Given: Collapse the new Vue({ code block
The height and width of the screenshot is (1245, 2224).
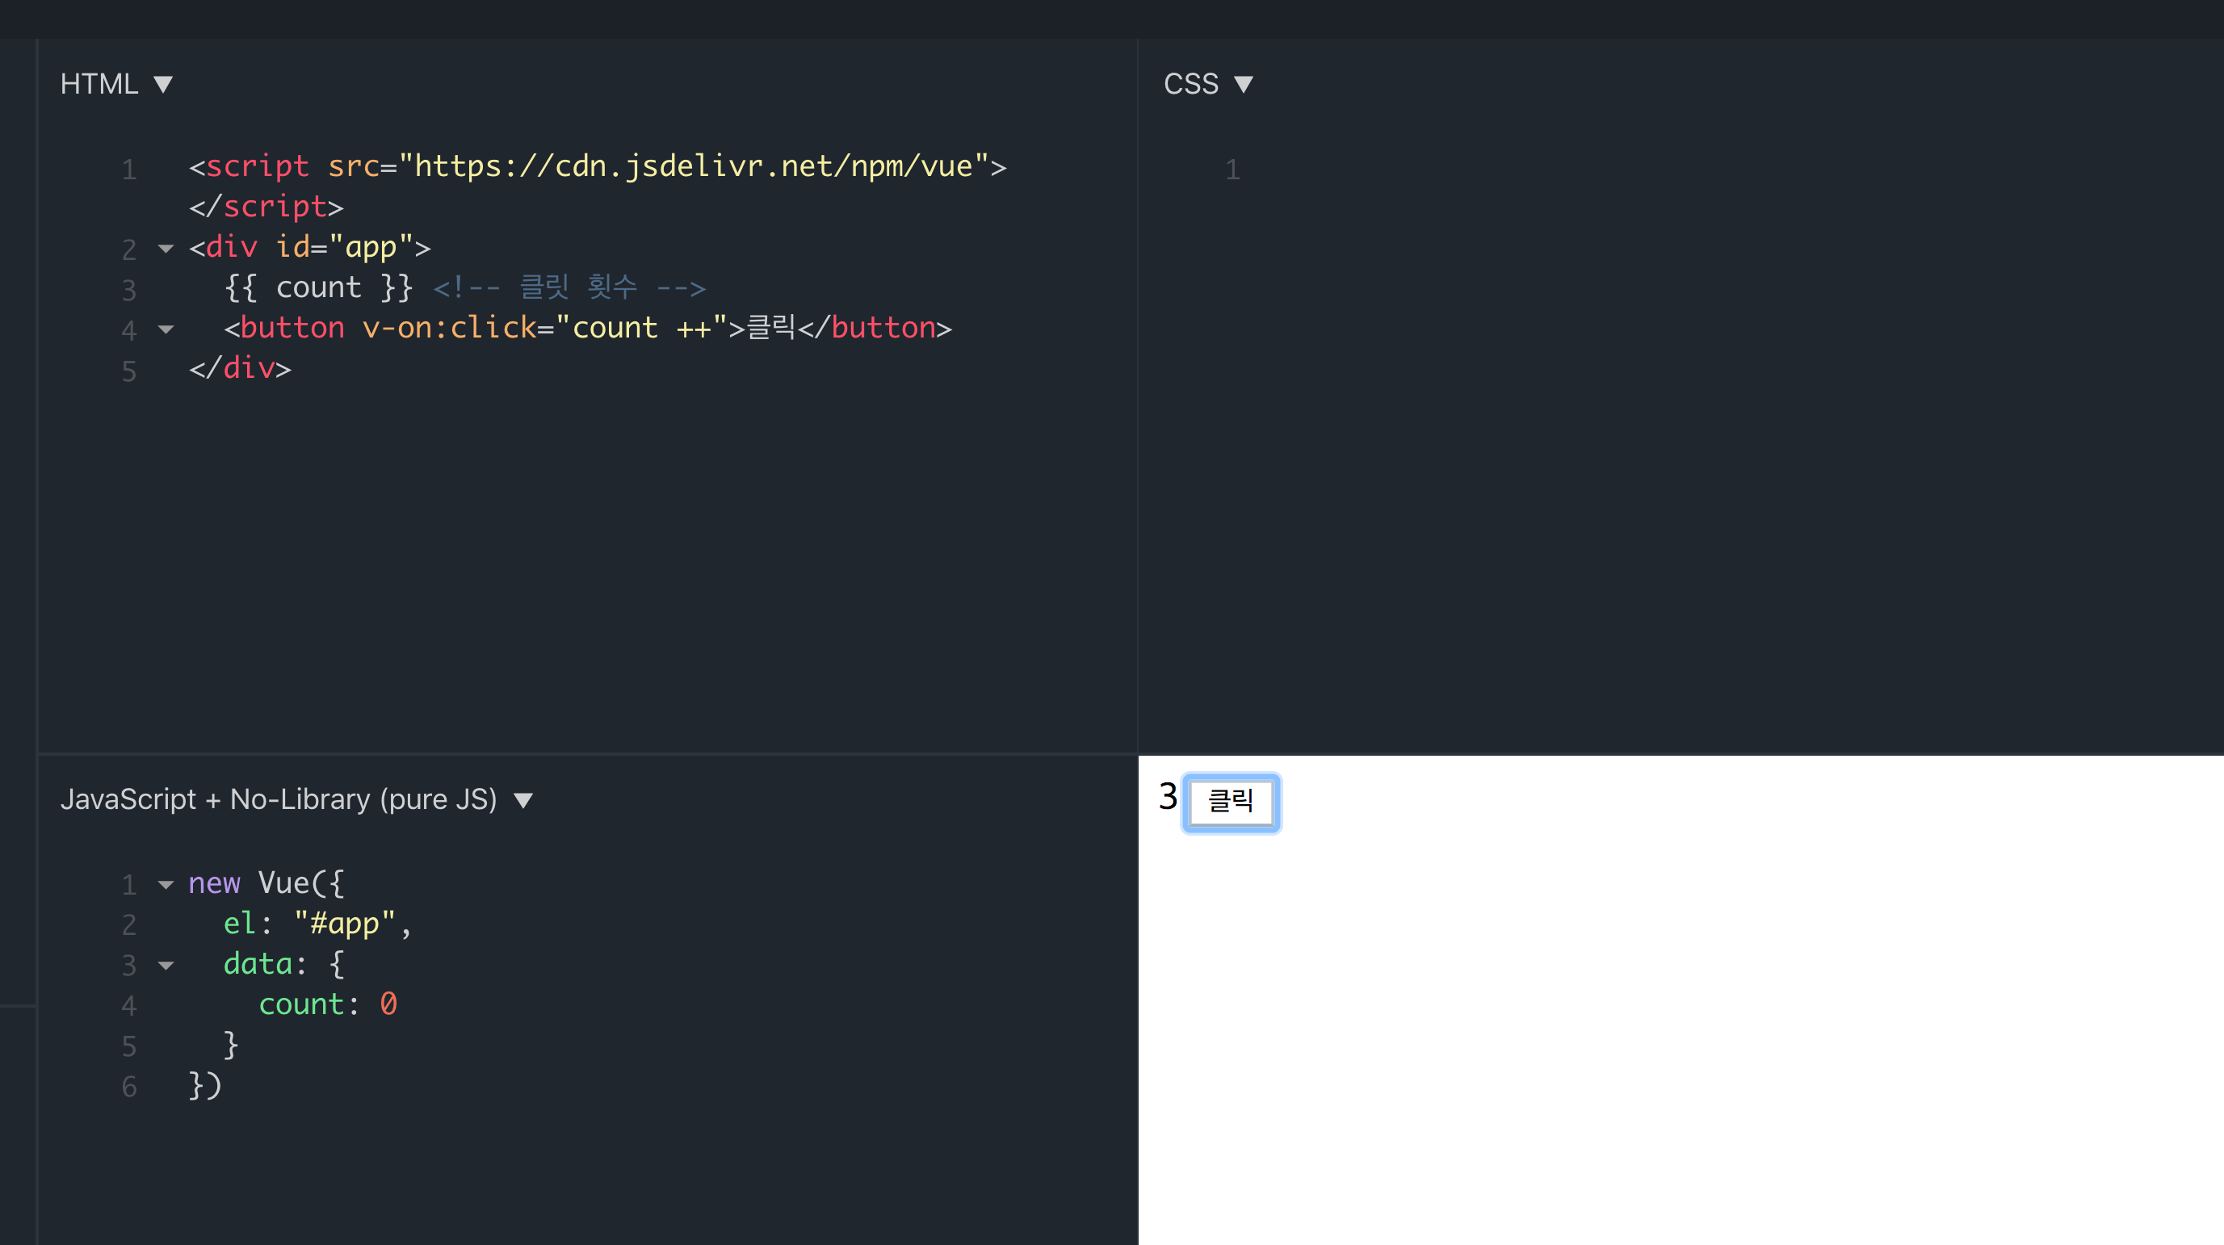Looking at the screenshot, I should (x=165, y=885).
